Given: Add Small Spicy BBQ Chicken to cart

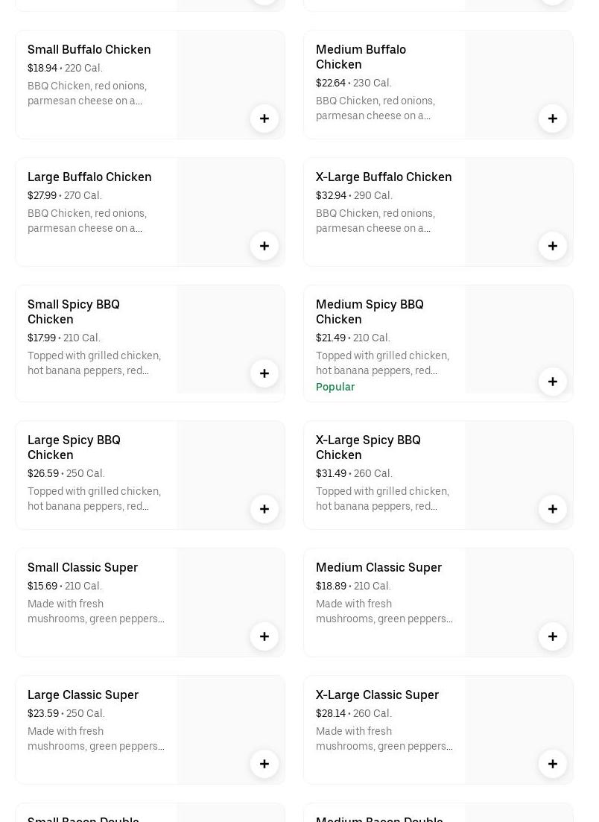Looking at the screenshot, I should [264, 373].
